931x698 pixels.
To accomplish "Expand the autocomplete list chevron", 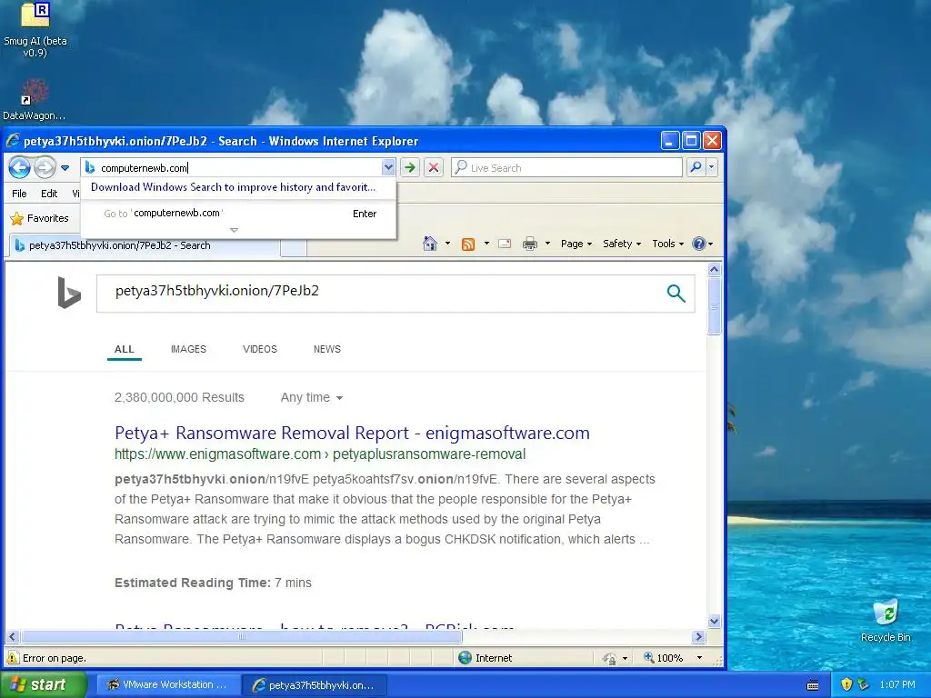I will coord(234,230).
